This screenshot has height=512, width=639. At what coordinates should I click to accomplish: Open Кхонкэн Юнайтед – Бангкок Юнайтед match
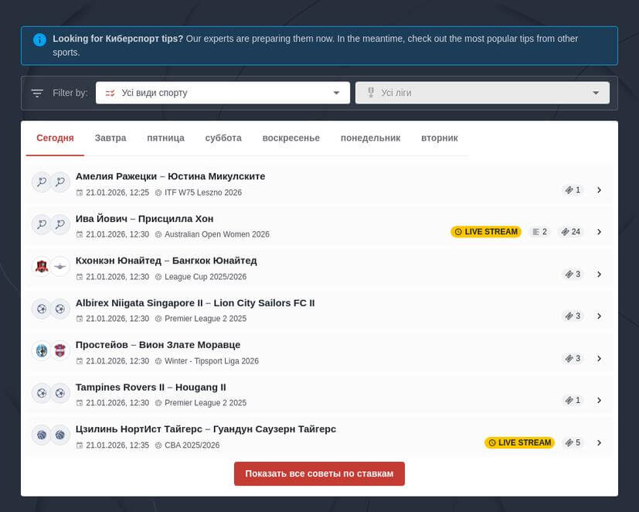166,261
